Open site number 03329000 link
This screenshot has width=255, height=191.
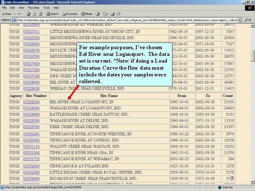(x=32, y=108)
